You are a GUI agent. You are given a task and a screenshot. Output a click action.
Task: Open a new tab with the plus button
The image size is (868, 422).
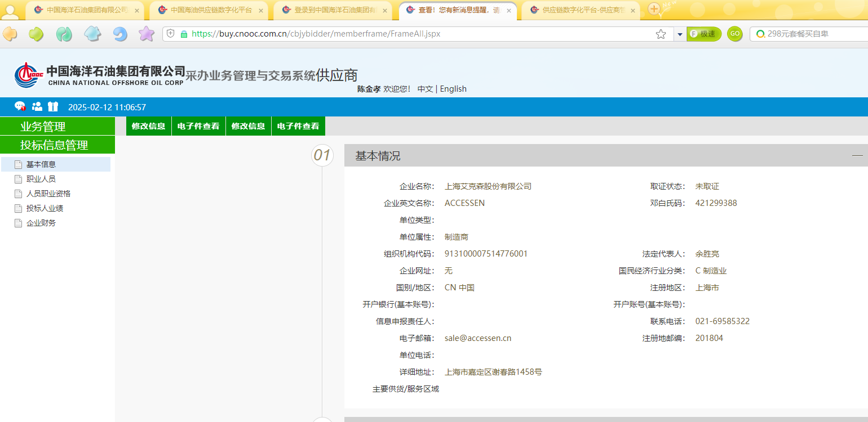coord(653,8)
